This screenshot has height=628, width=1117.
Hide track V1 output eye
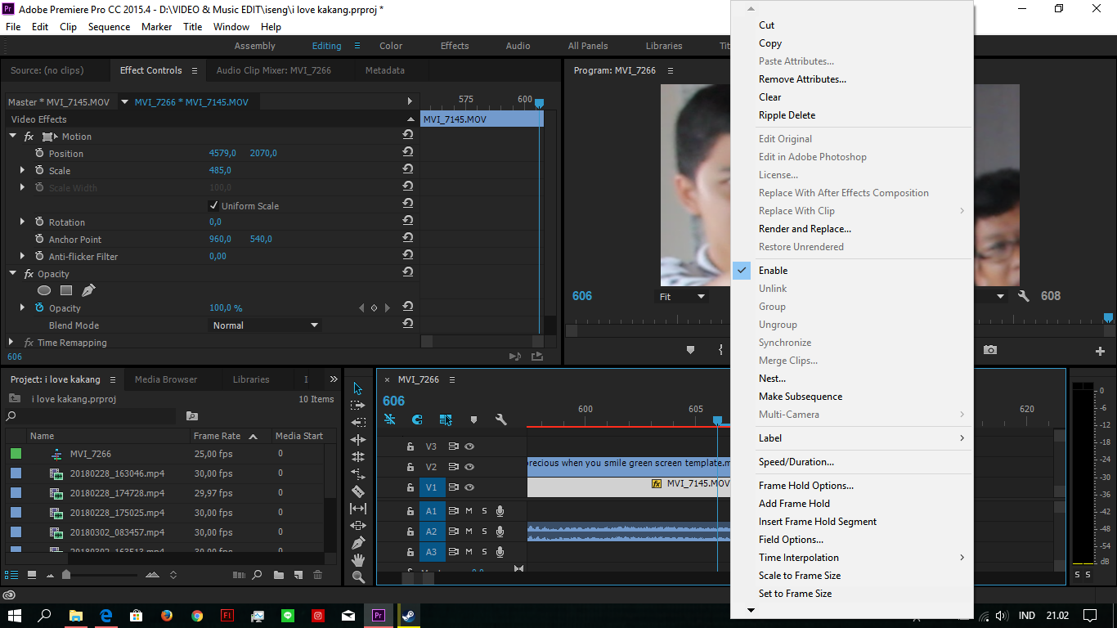(469, 487)
